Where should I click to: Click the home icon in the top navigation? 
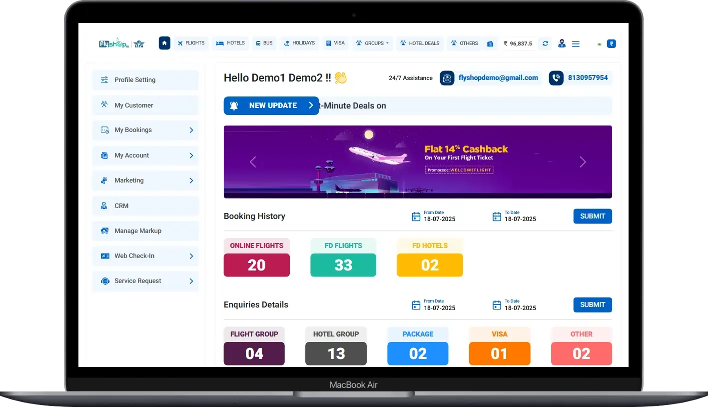point(164,43)
